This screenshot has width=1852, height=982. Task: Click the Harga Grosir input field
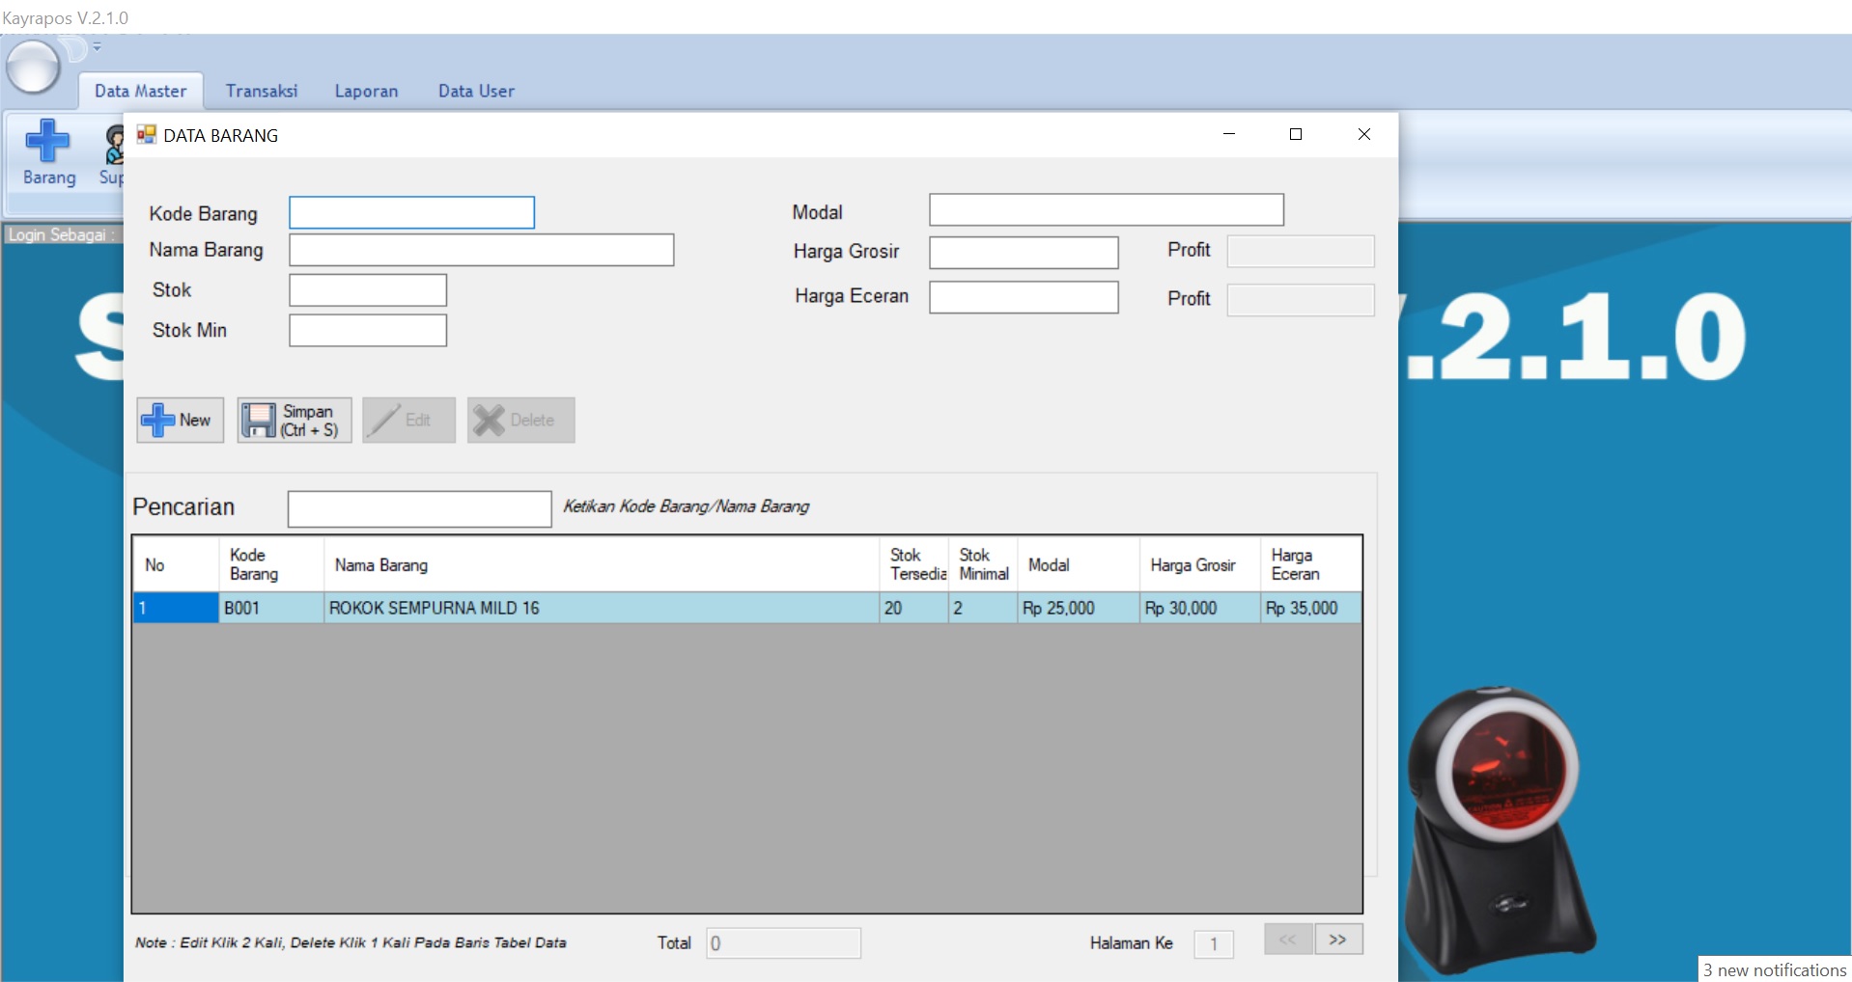[x=1024, y=253]
